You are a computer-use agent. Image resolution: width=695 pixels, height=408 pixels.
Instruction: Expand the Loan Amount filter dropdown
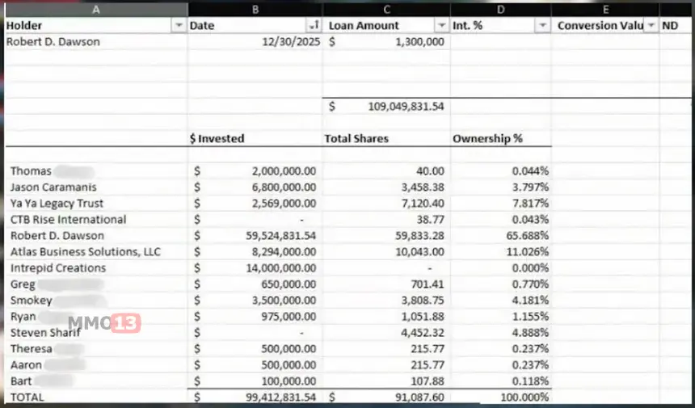point(441,26)
